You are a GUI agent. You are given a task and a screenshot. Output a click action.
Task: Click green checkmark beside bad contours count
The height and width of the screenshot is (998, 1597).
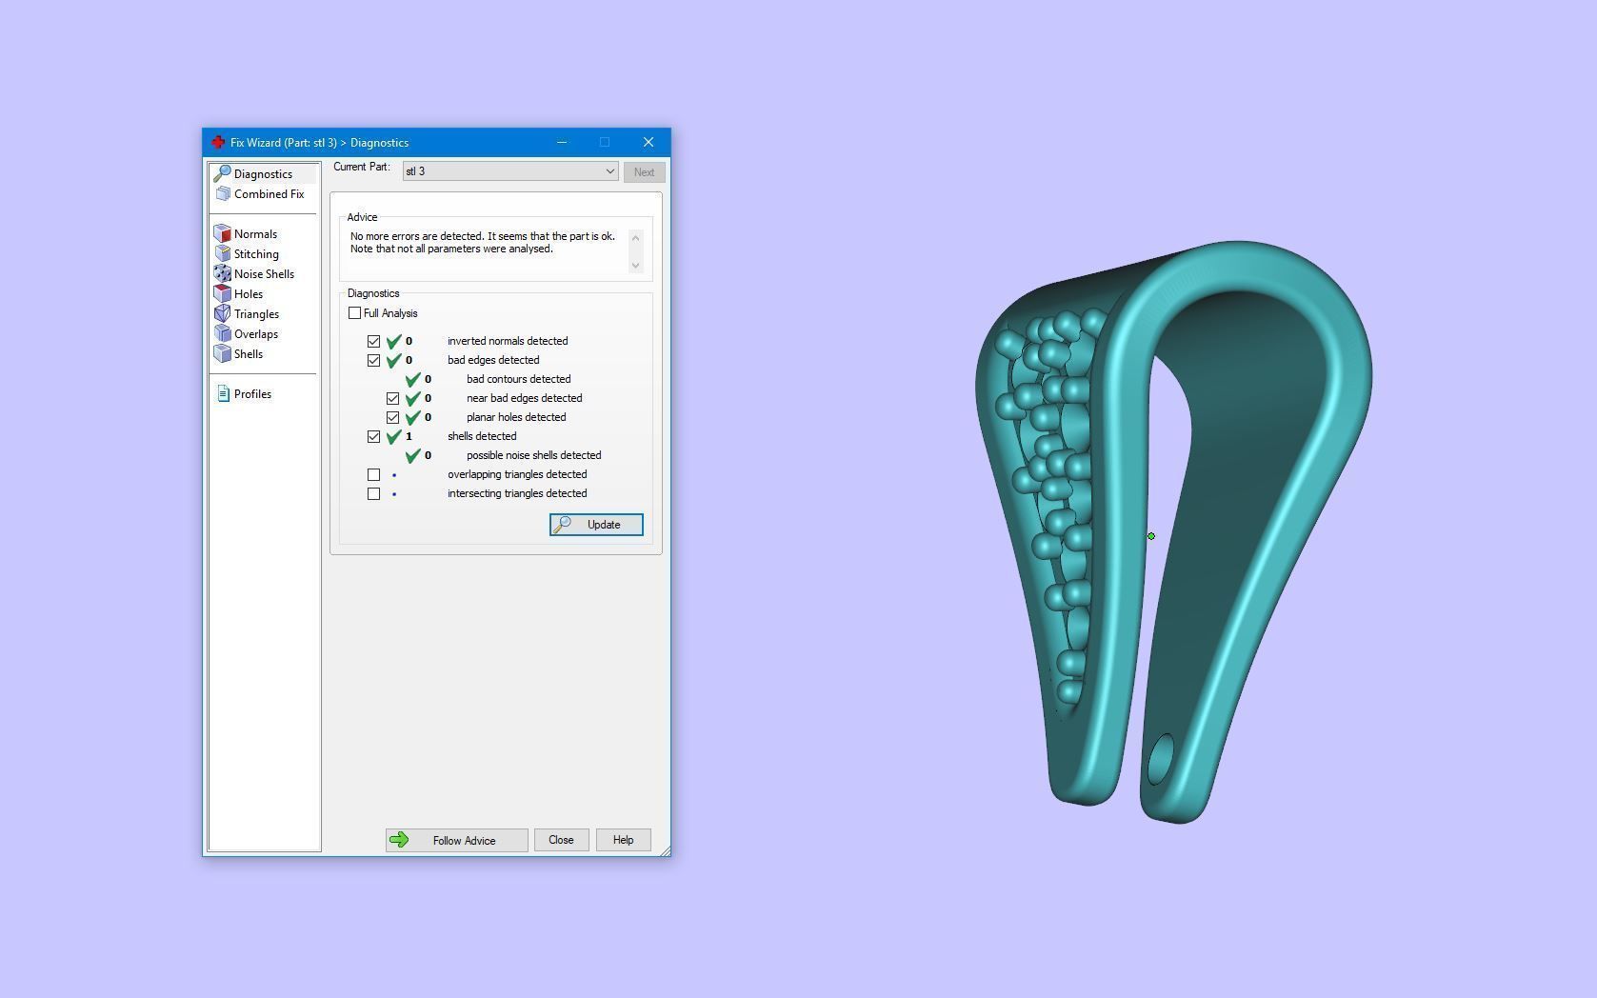(413, 379)
